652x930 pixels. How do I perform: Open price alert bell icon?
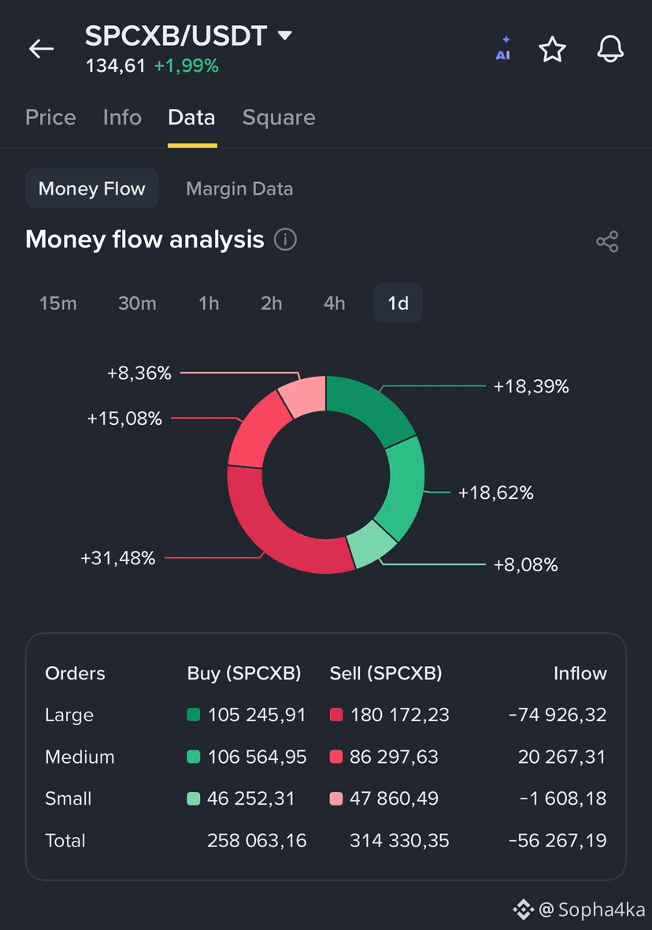tap(610, 49)
